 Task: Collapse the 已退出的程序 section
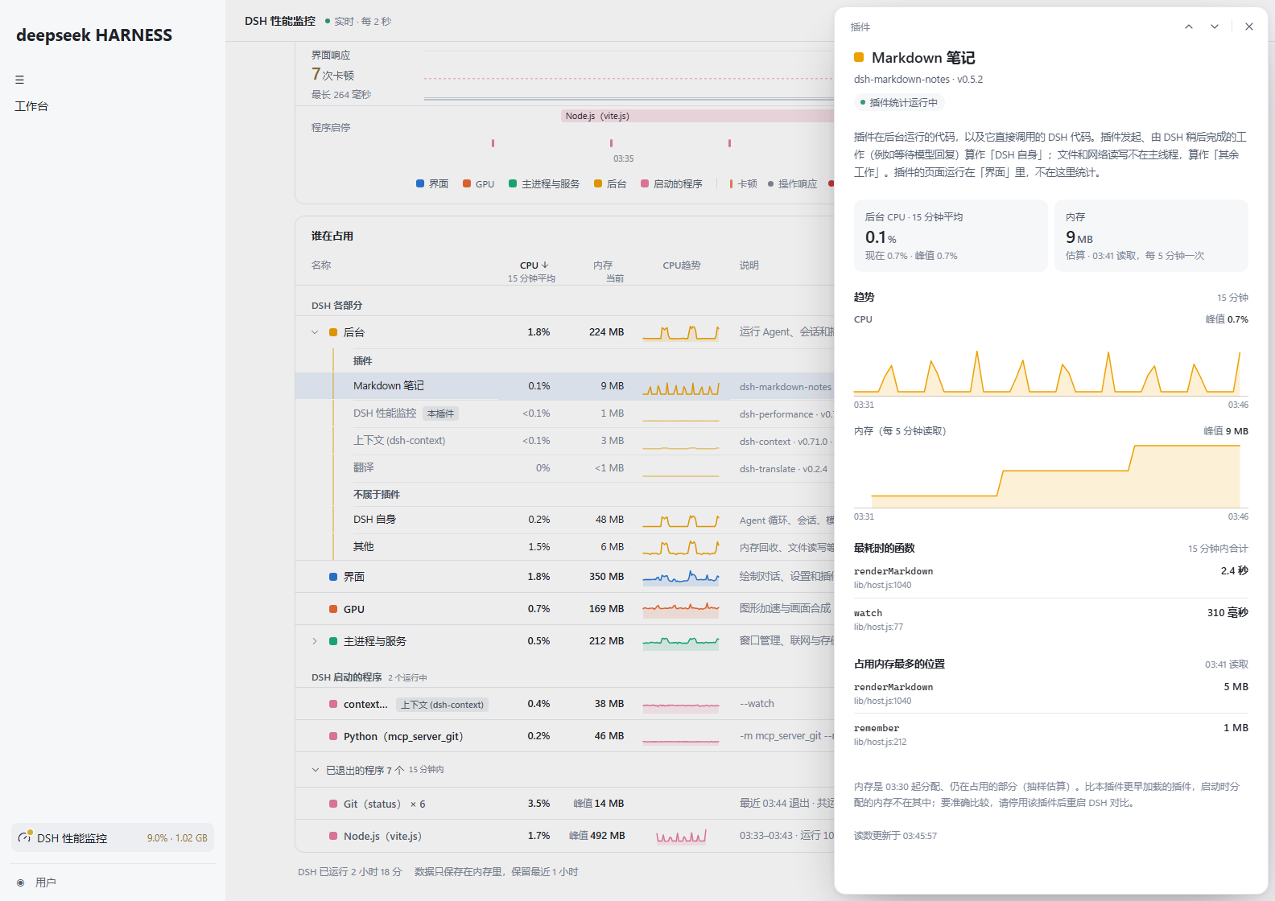(316, 770)
